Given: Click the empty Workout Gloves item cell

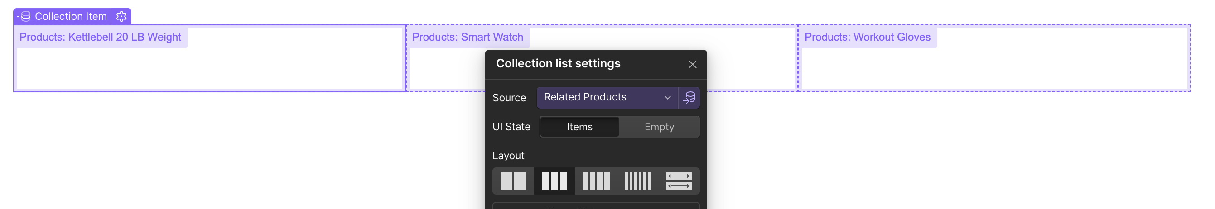Looking at the screenshot, I should pos(994,69).
